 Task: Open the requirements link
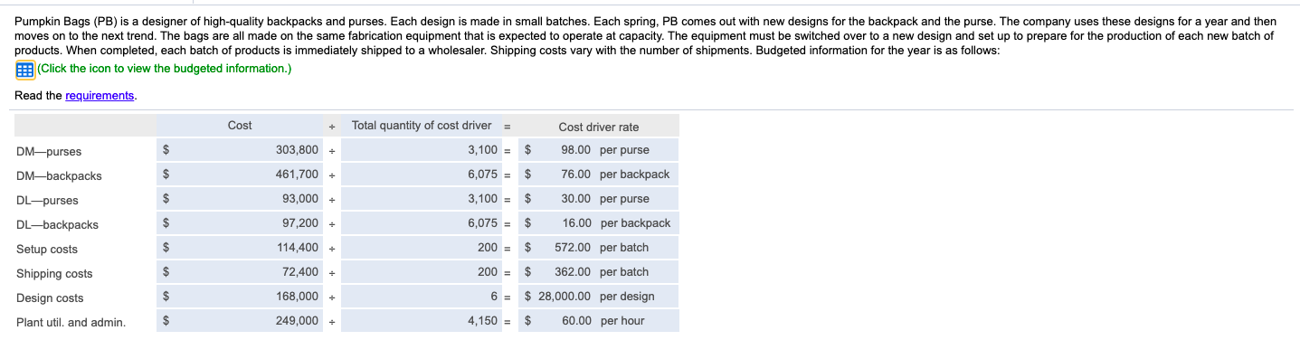[x=100, y=96]
